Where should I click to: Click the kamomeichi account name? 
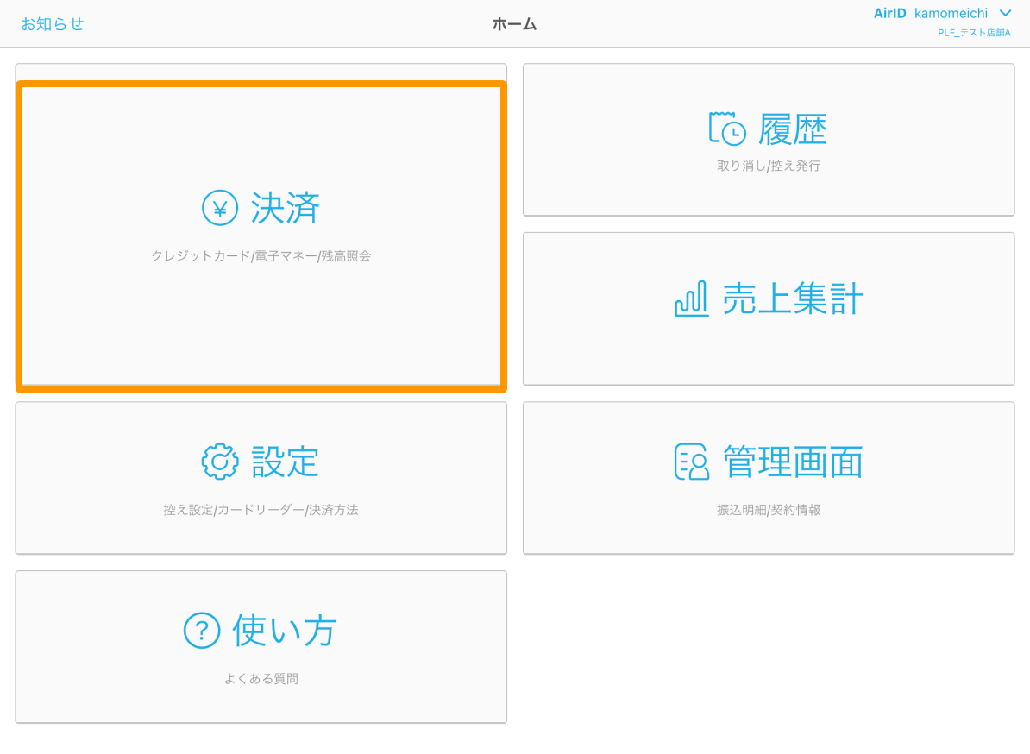(951, 13)
